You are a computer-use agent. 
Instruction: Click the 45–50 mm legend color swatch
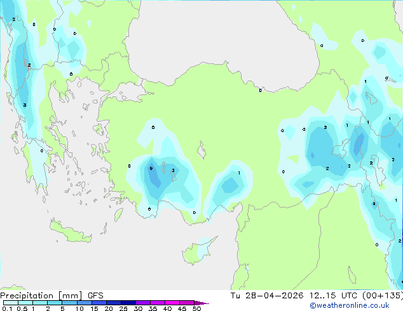(187, 303)
